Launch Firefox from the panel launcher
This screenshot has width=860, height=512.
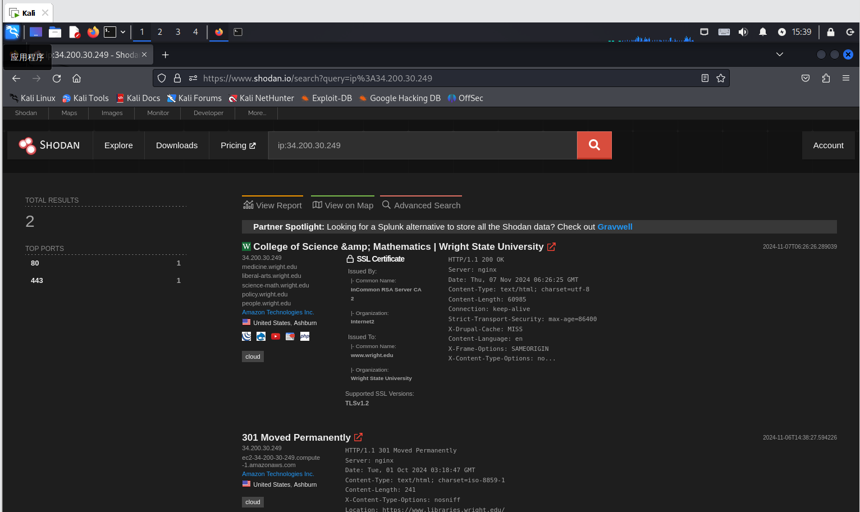click(x=93, y=32)
